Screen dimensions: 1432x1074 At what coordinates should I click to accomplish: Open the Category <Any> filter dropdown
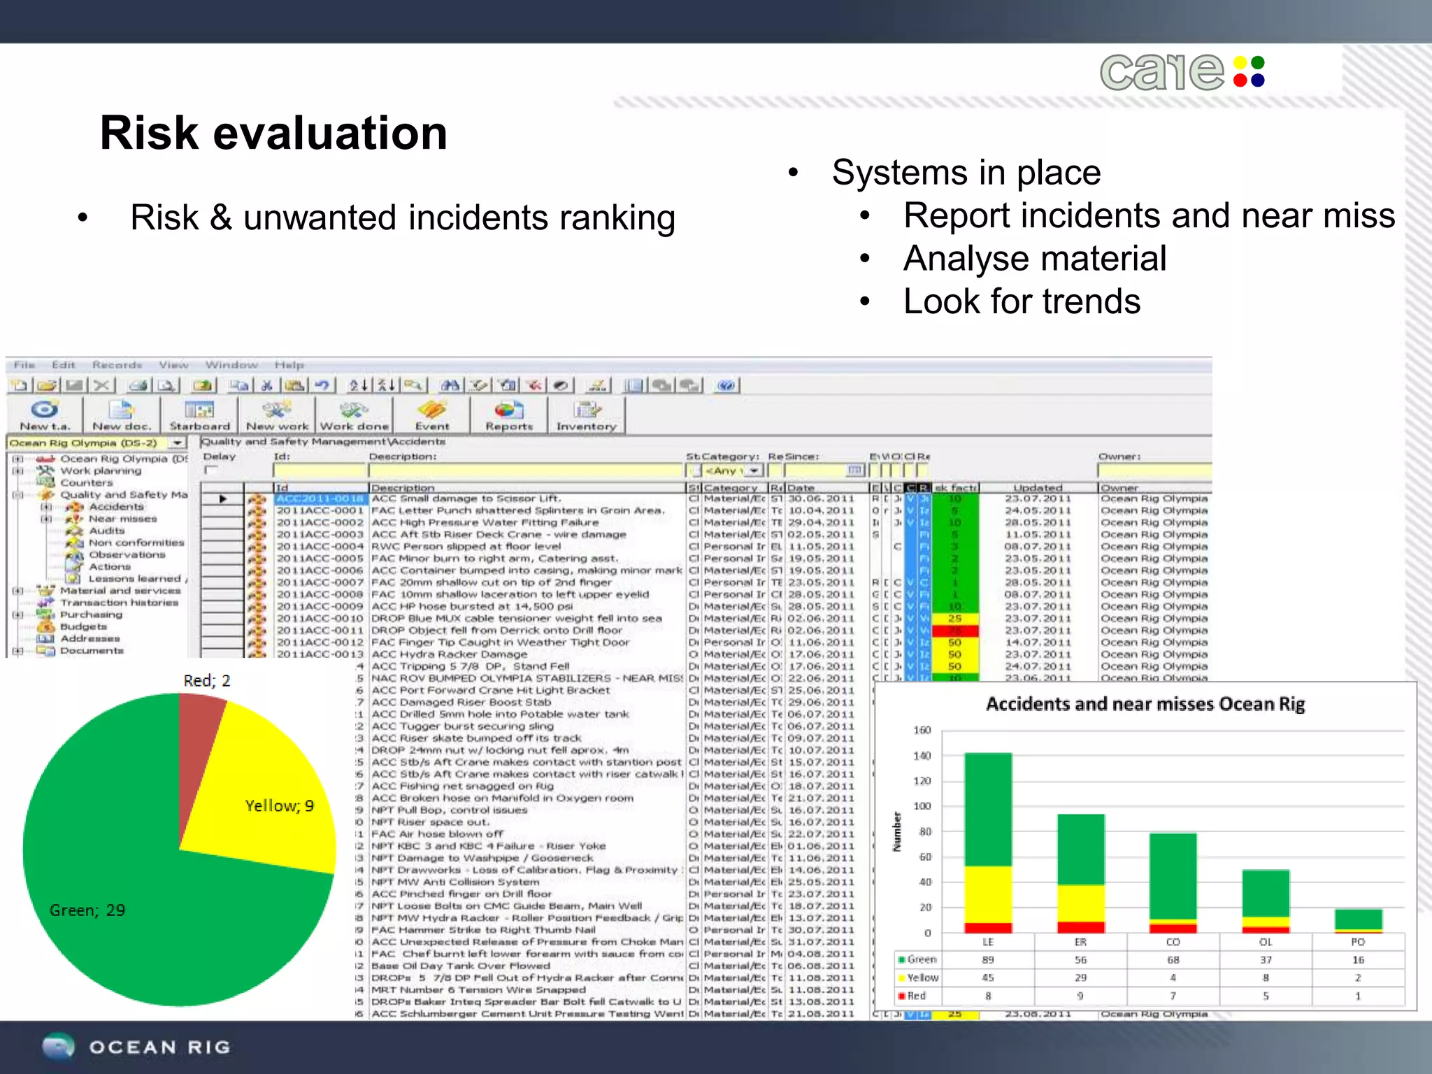pos(754,471)
